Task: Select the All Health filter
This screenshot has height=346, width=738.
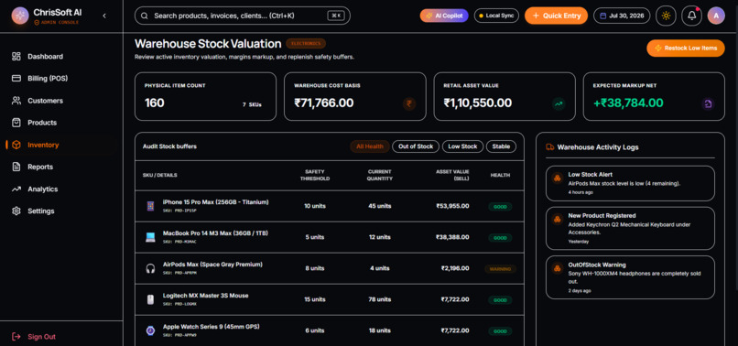Action: point(370,146)
